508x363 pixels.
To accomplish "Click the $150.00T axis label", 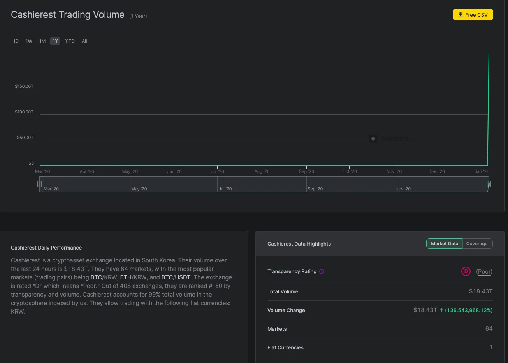I will click(x=24, y=86).
